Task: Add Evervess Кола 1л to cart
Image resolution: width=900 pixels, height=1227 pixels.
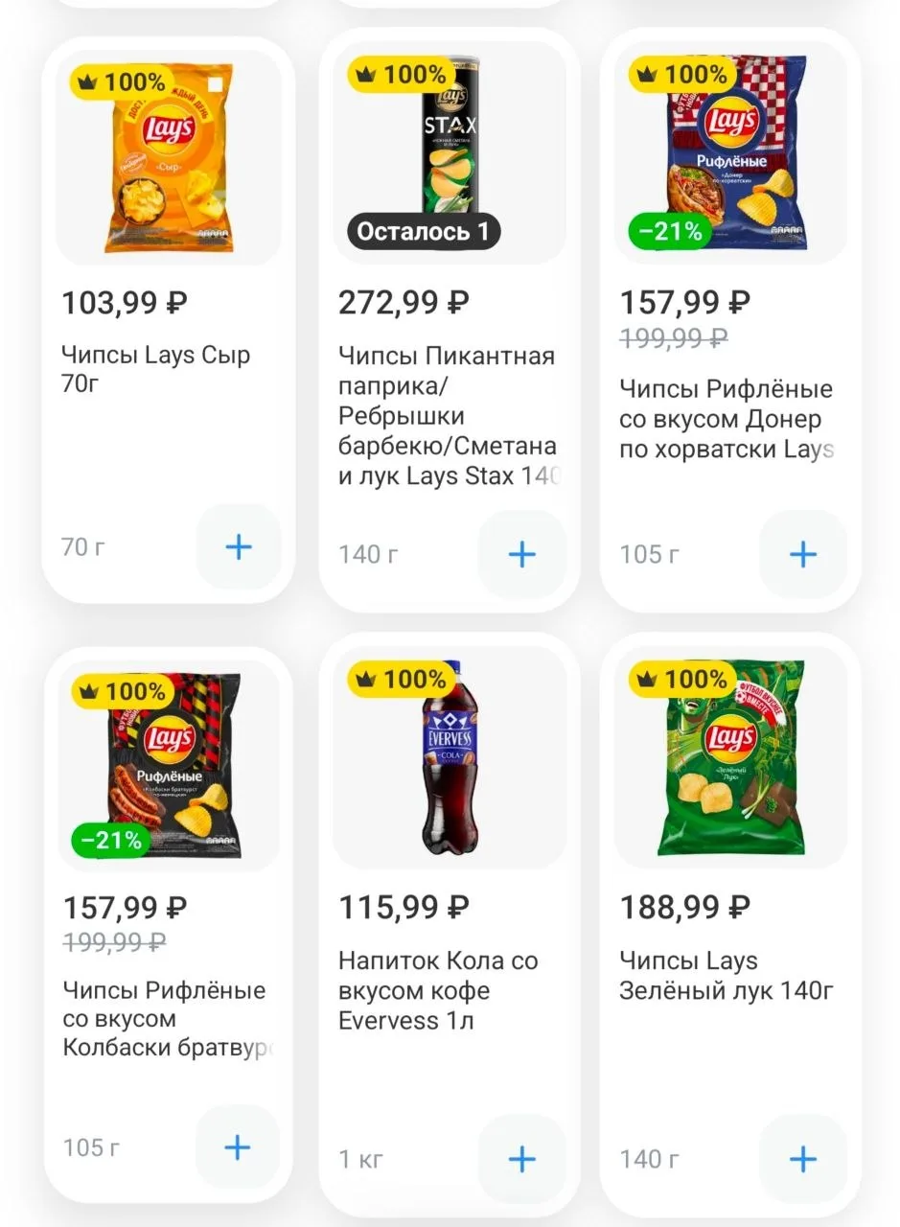Action: [521, 1159]
